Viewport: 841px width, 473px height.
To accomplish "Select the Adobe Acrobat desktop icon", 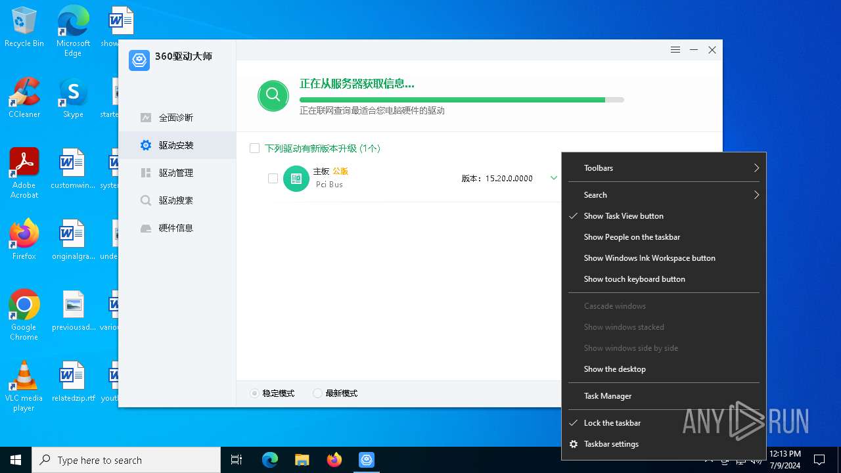I will click(24, 173).
